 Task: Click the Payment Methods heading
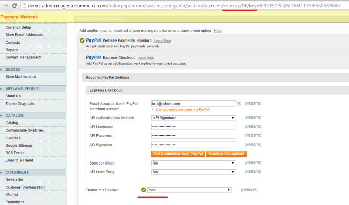19,17
